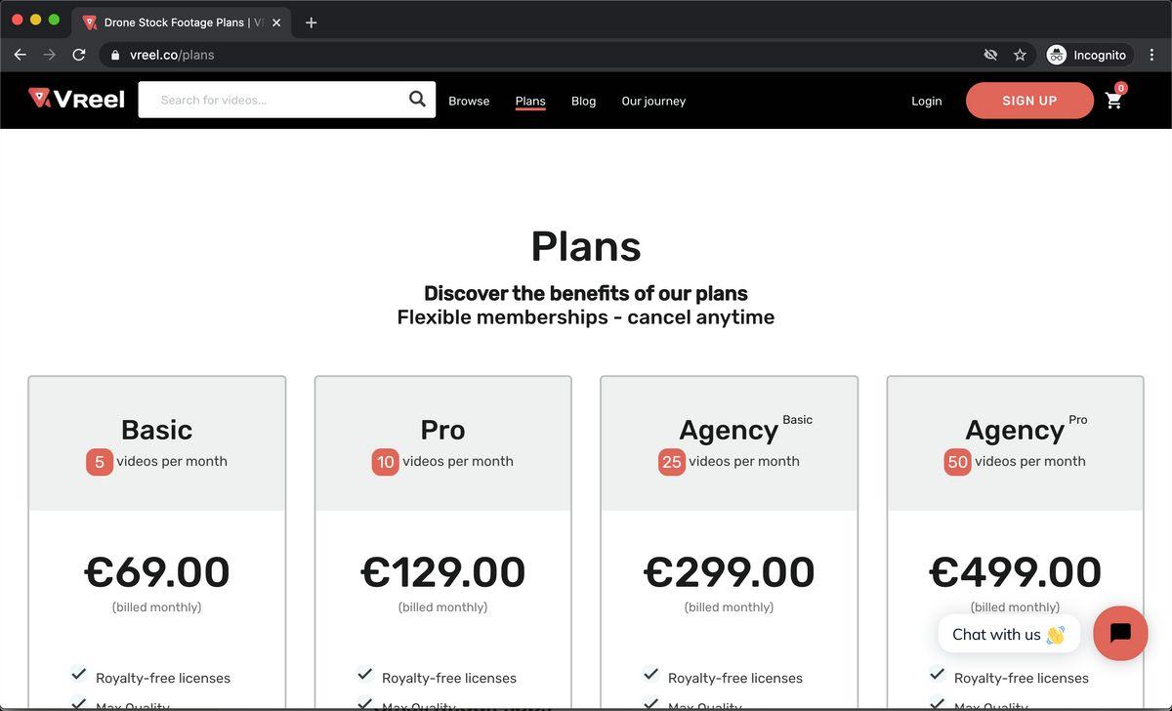Reload the page
Screen dimensions: 1172x711
click(79, 55)
